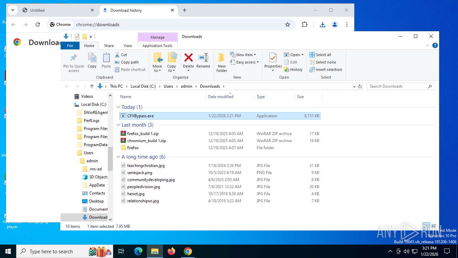
Task: Sort by Date modified column header
Action: [x=230, y=97]
